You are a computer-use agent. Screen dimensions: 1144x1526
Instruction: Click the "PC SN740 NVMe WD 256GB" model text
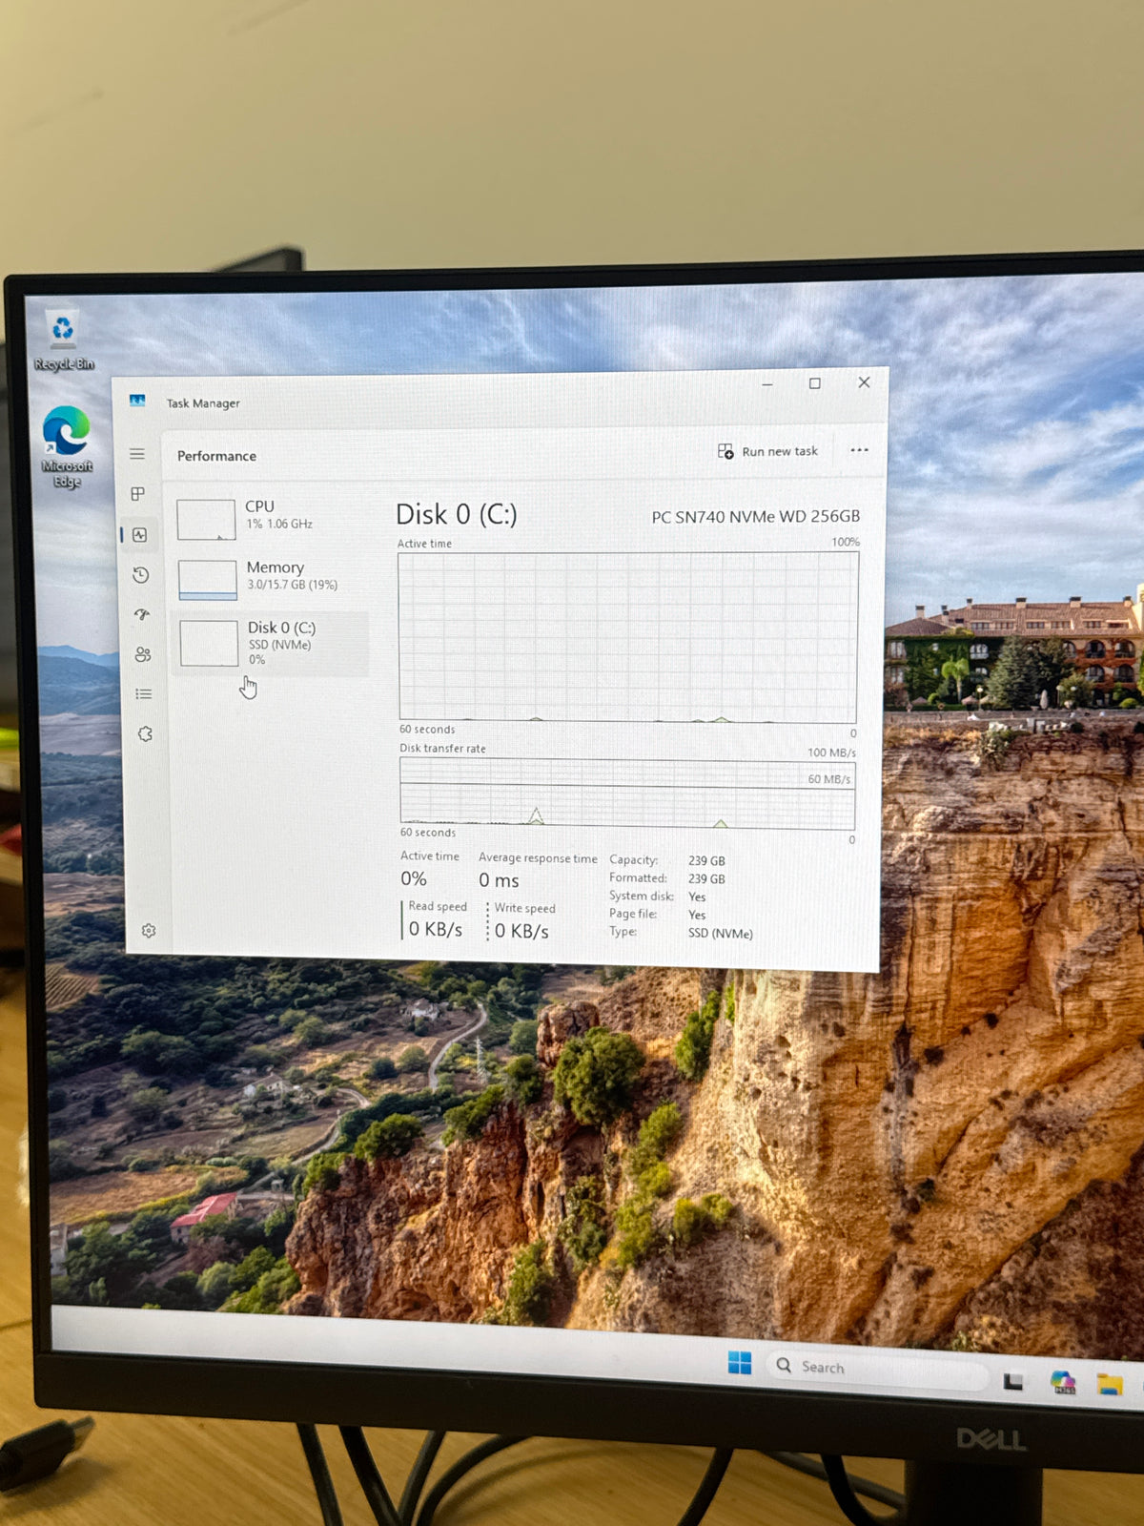[756, 516]
